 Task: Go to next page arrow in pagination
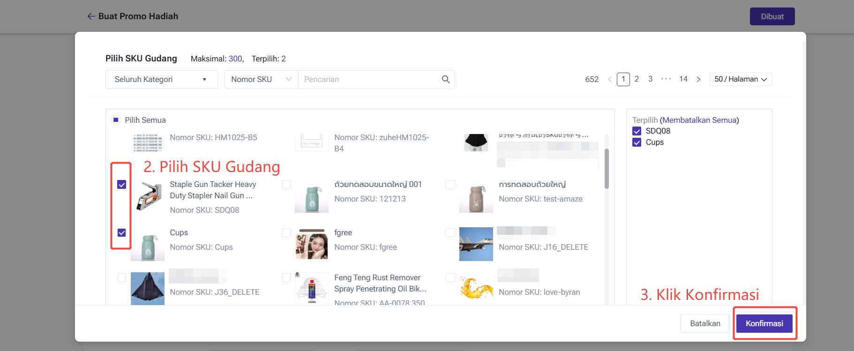coord(698,79)
